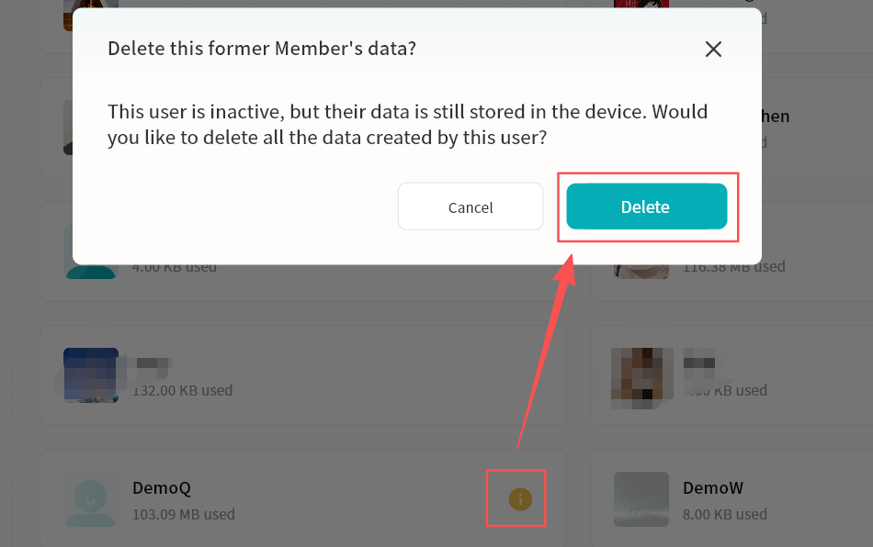Image resolution: width=873 pixels, height=547 pixels.
Task: Open the DemoW member name
Action: point(713,488)
